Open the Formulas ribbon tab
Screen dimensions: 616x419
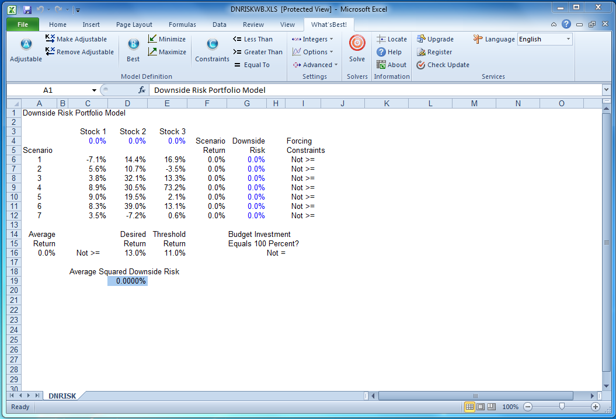182,25
